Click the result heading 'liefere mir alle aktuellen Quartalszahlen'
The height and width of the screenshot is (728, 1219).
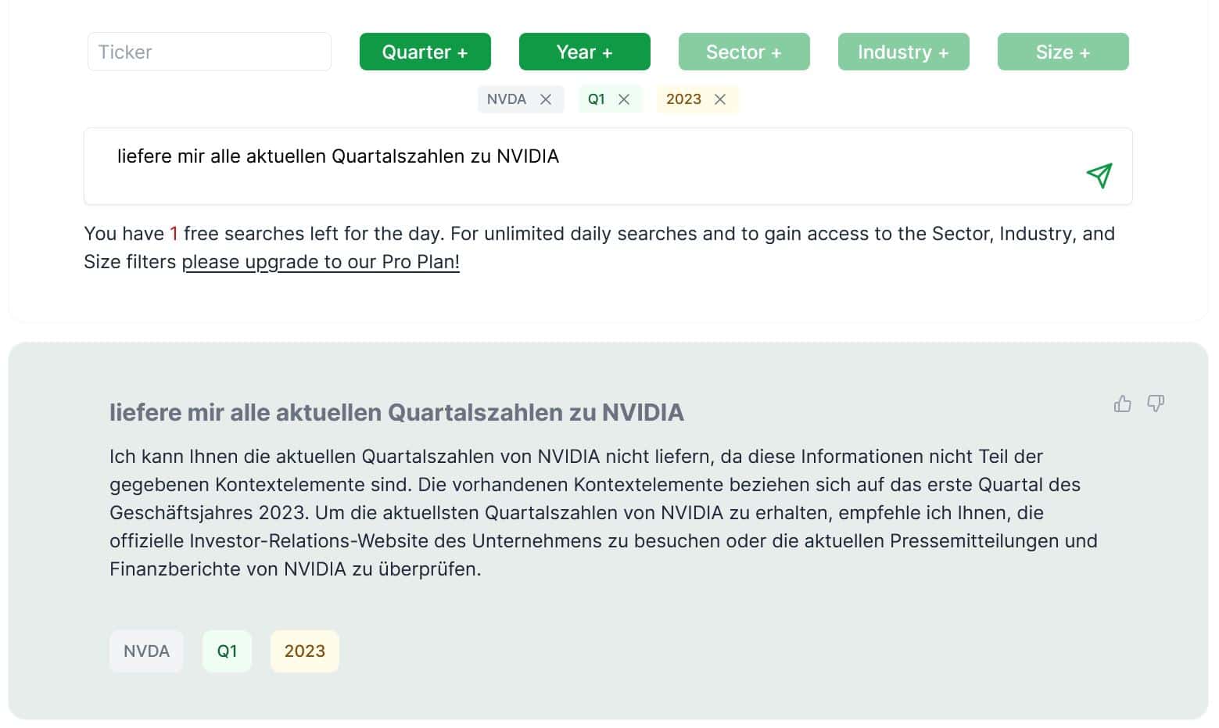click(x=396, y=412)
